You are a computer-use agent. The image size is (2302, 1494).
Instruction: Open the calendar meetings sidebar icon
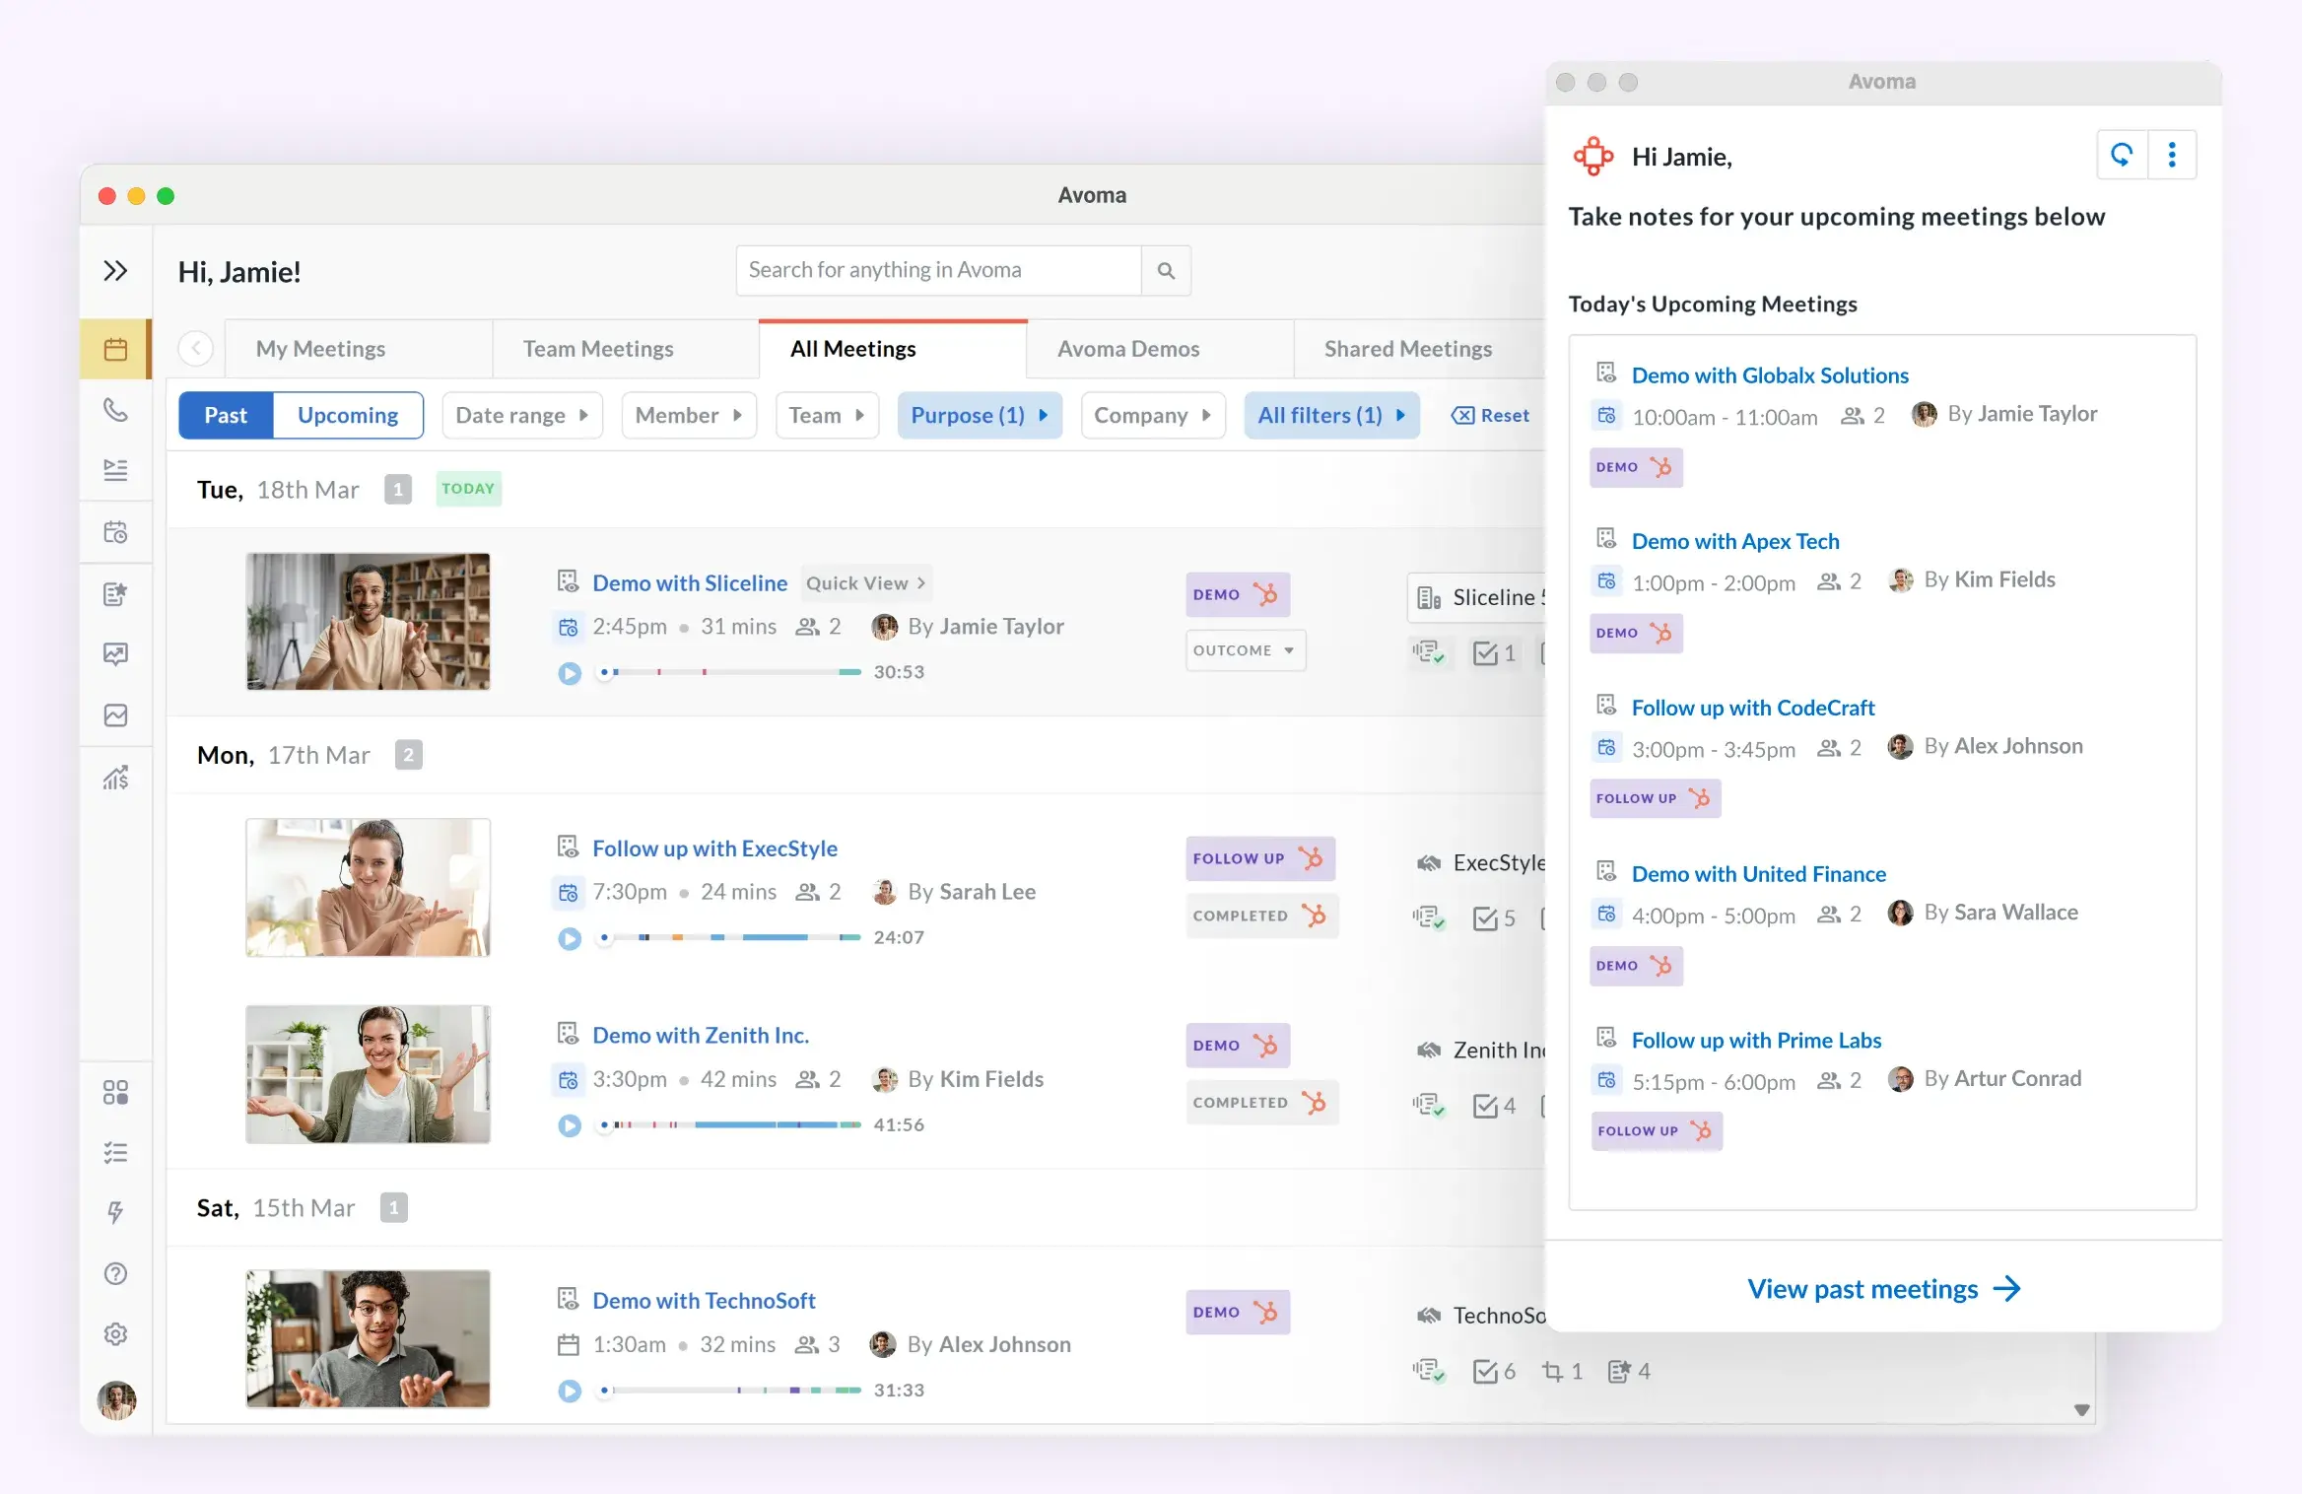(x=115, y=349)
